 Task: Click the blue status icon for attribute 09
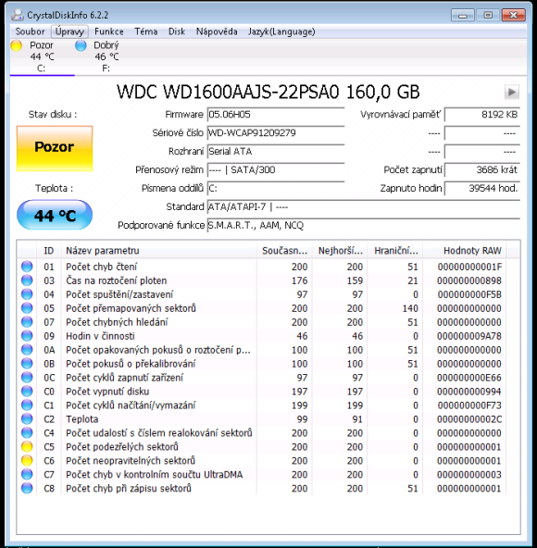tap(27, 336)
